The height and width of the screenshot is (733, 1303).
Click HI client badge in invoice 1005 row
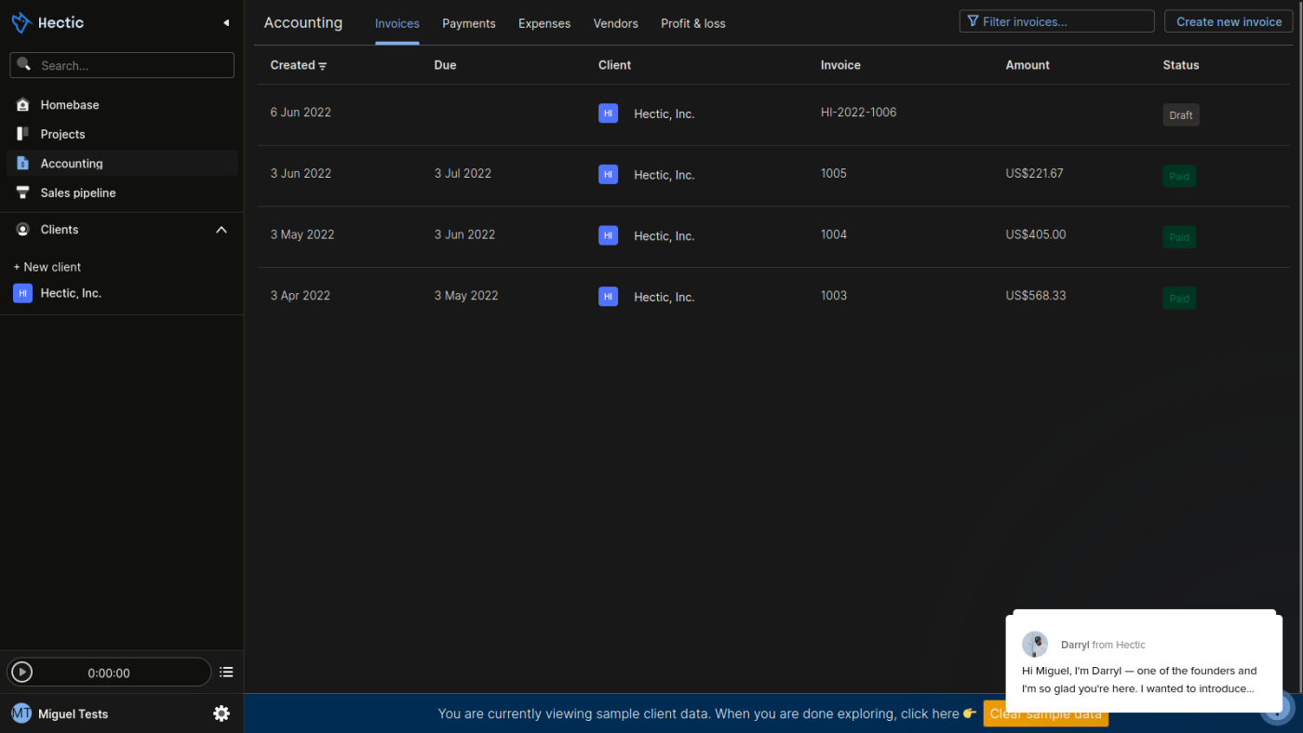[x=608, y=174]
